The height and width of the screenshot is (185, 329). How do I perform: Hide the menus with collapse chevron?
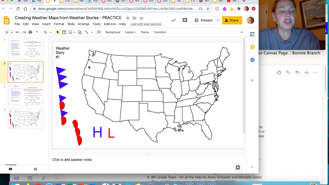click(242, 32)
